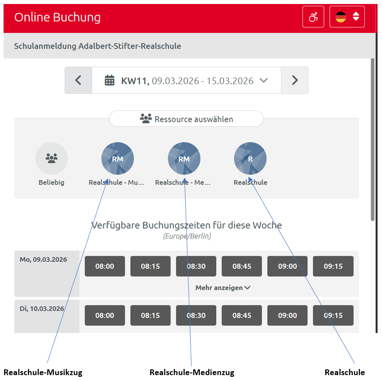Image resolution: width=382 pixels, height=380 pixels.
Task: Expand Mehr anzeigen for Monday
Action: click(223, 288)
